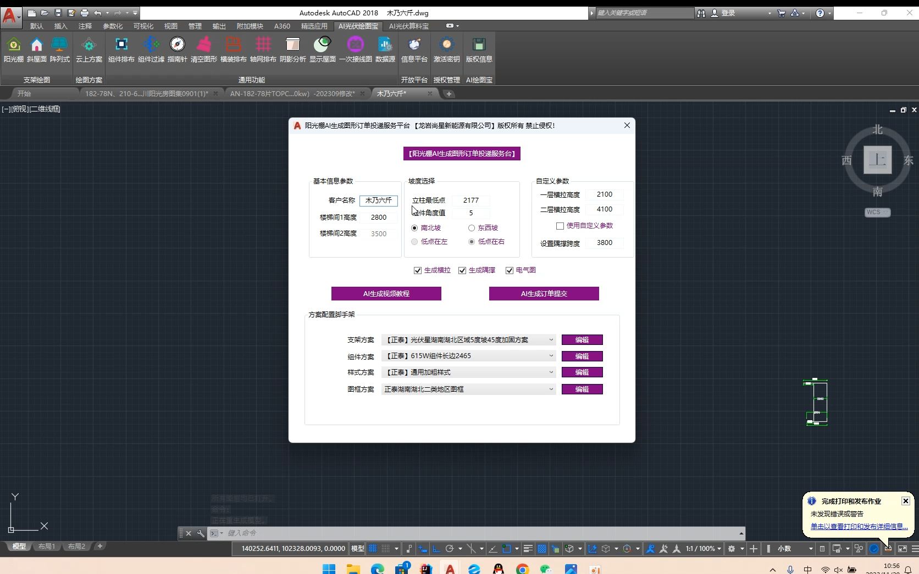This screenshot has width=919, height=574.
Task: Click the 客户名称 input field
Action: click(x=379, y=200)
